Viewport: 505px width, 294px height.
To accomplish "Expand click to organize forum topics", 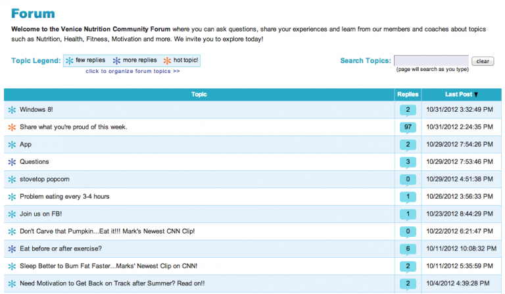I will point(132,71).
